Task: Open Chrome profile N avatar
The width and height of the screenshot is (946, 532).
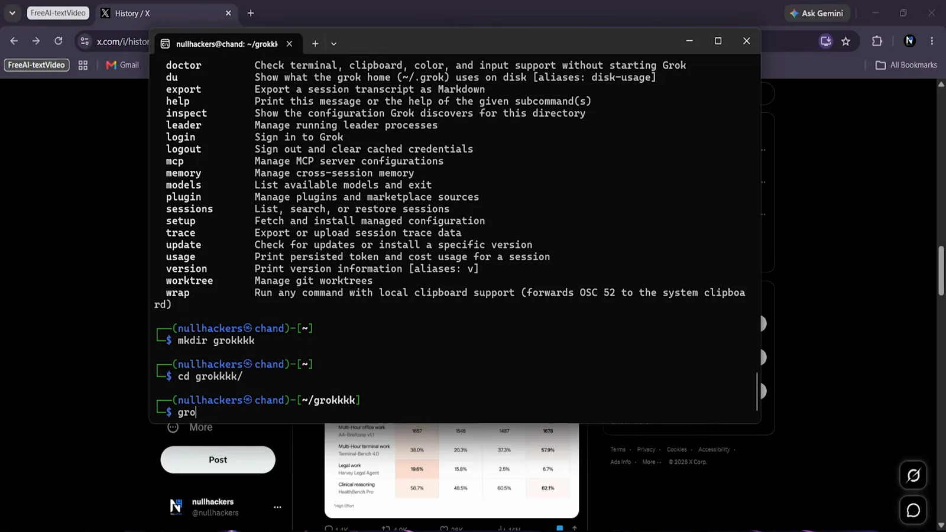Action: pos(910,41)
